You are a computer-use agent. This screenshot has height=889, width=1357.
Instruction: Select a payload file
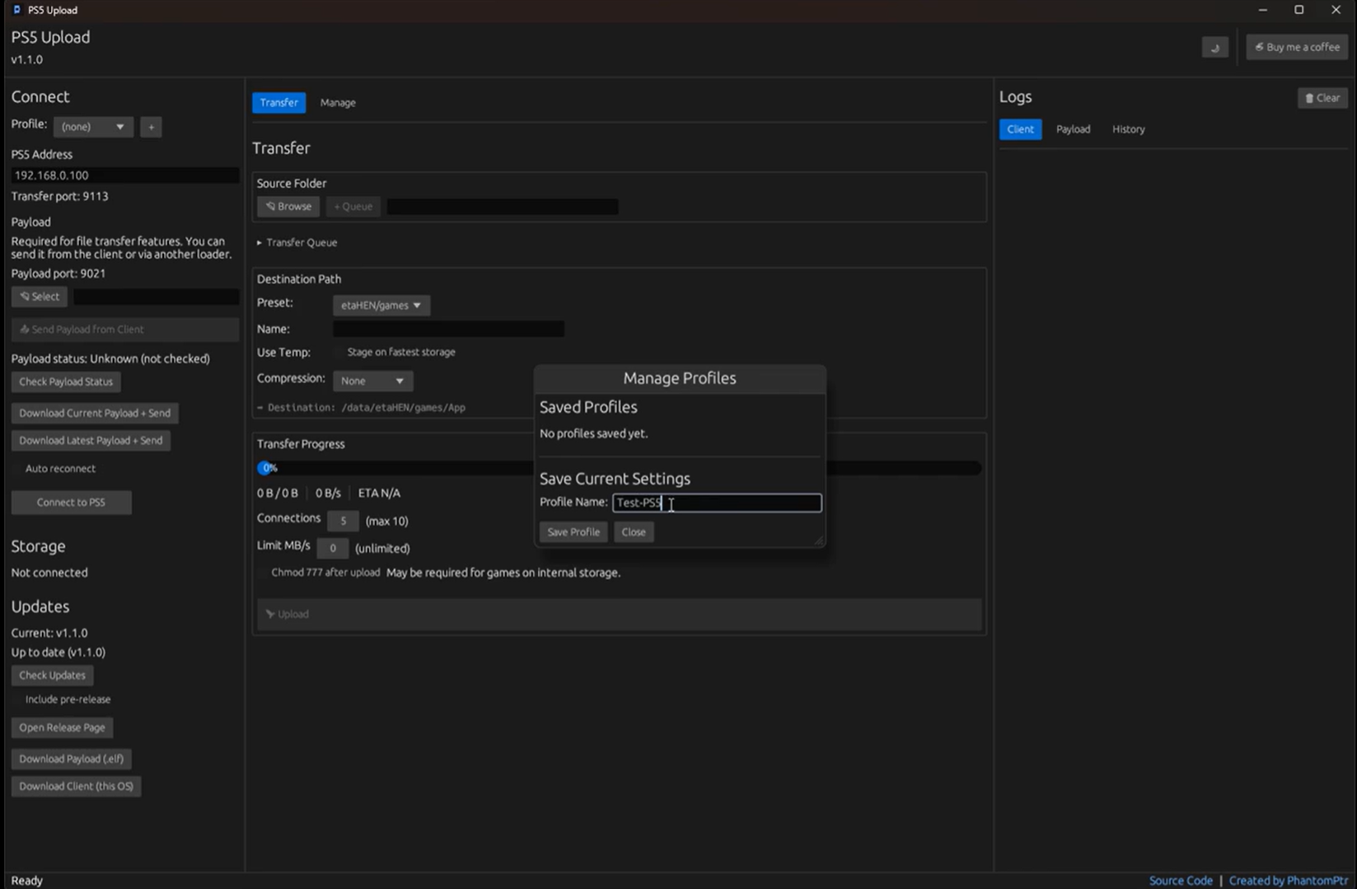point(40,297)
